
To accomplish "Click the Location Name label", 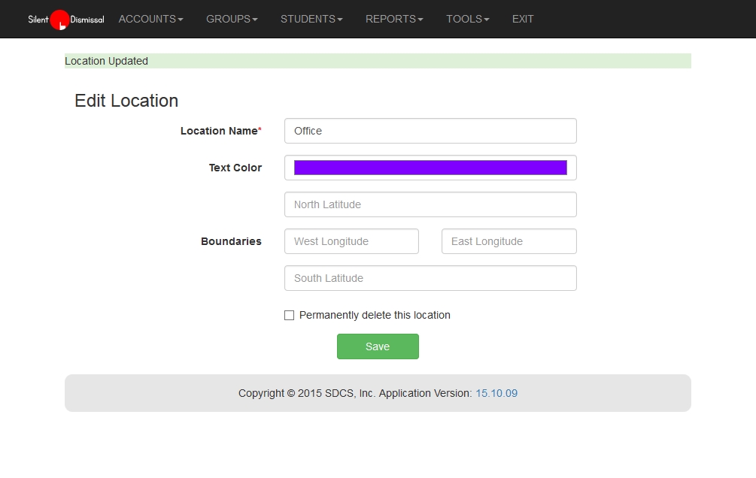I will coord(220,131).
